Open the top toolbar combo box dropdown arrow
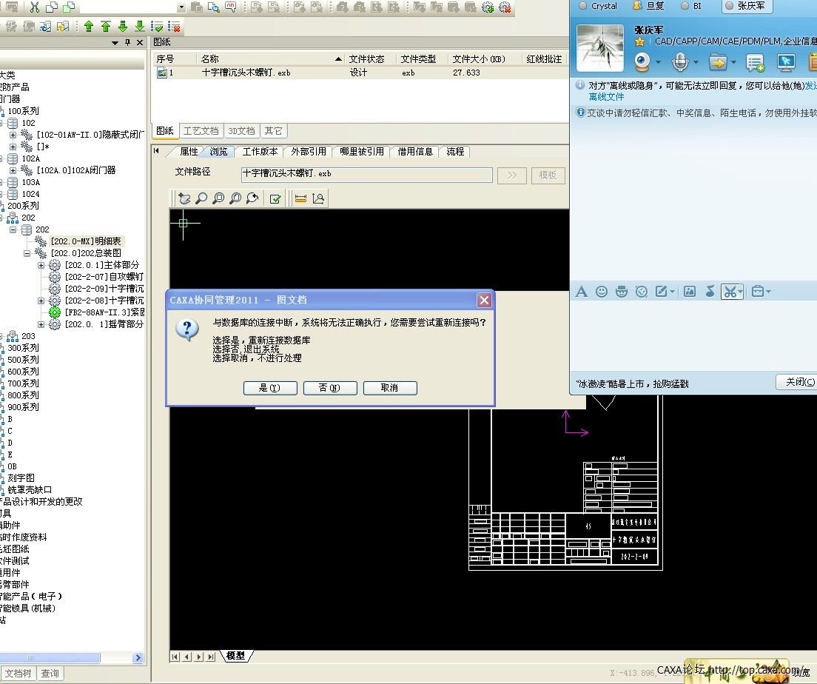The width and height of the screenshot is (817, 684). coord(182,7)
